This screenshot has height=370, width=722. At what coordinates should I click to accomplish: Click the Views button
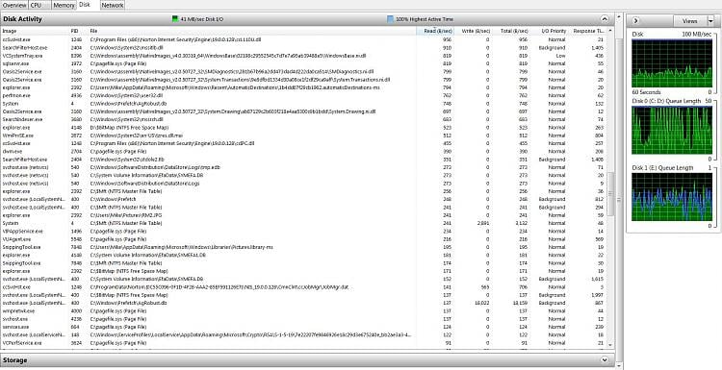(x=690, y=21)
